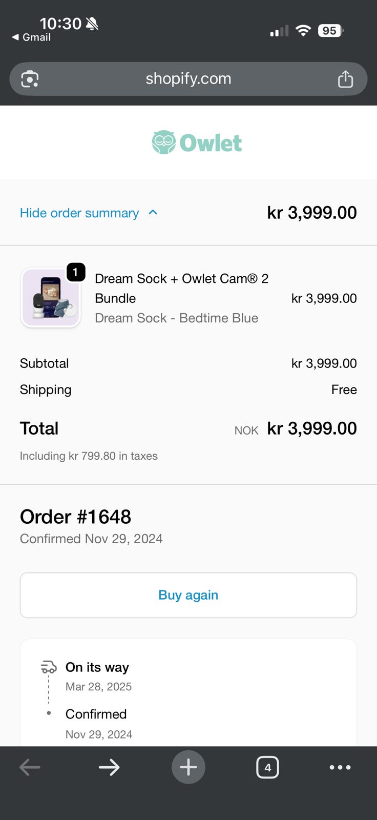Tap the Wi-Fi status icon
377x820 pixels.
303,31
